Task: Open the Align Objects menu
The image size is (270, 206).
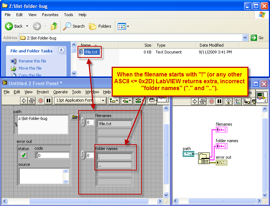Action: pyautogui.click(x=114, y=100)
